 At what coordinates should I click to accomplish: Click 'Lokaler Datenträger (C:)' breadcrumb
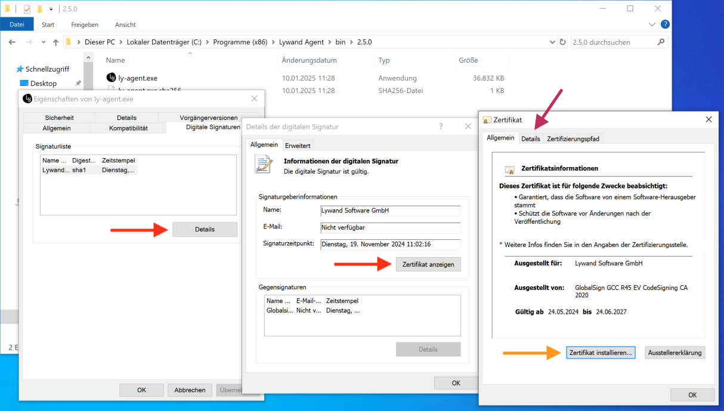164,42
